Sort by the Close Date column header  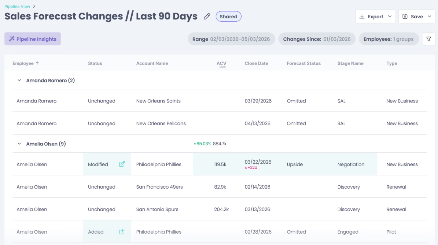tap(257, 63)
